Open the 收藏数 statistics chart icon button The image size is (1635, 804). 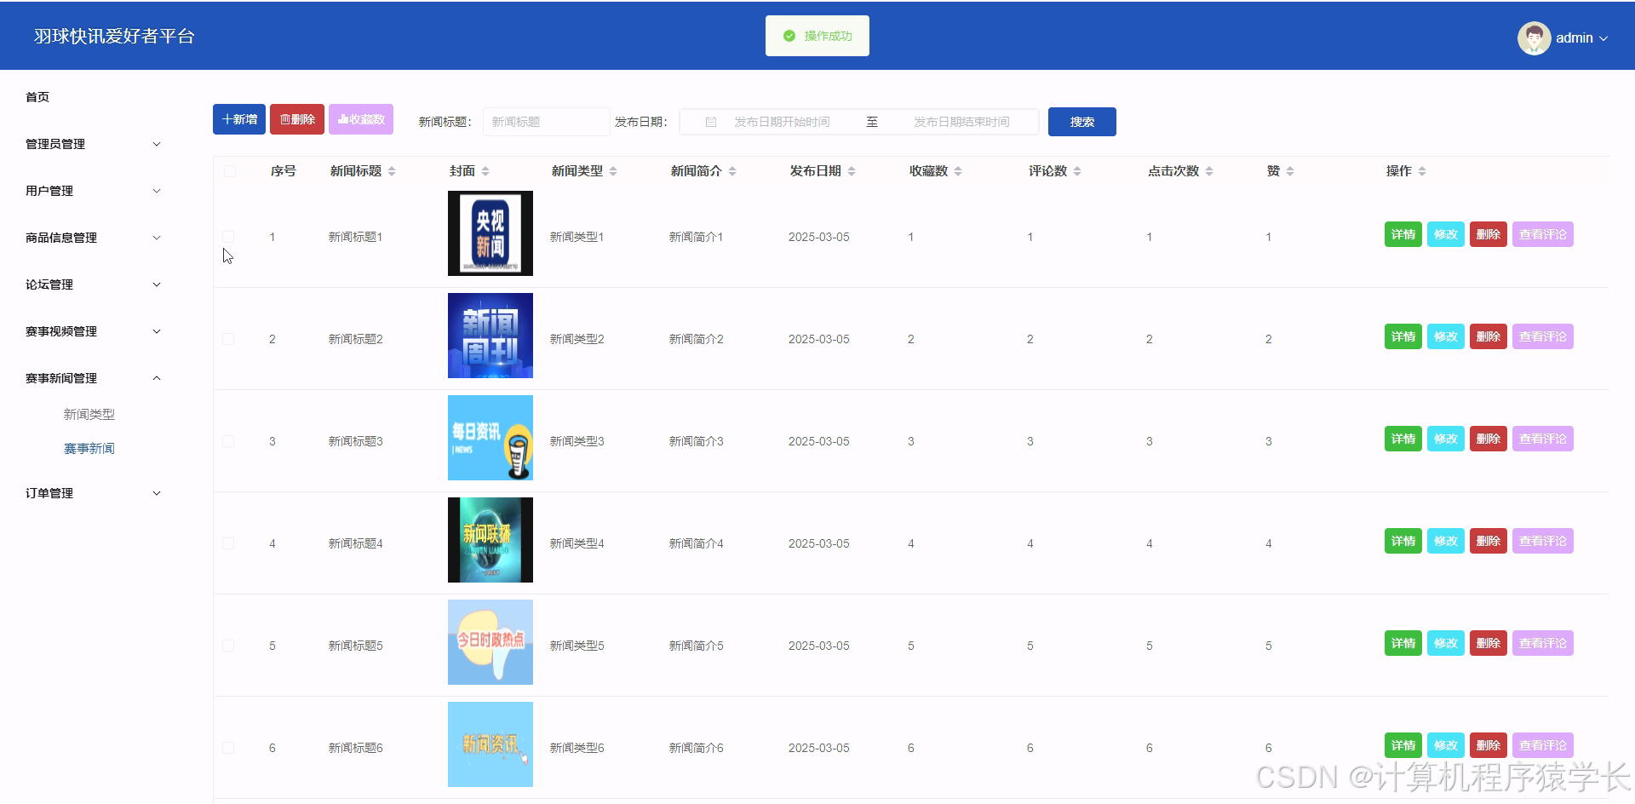pos(360,119)
